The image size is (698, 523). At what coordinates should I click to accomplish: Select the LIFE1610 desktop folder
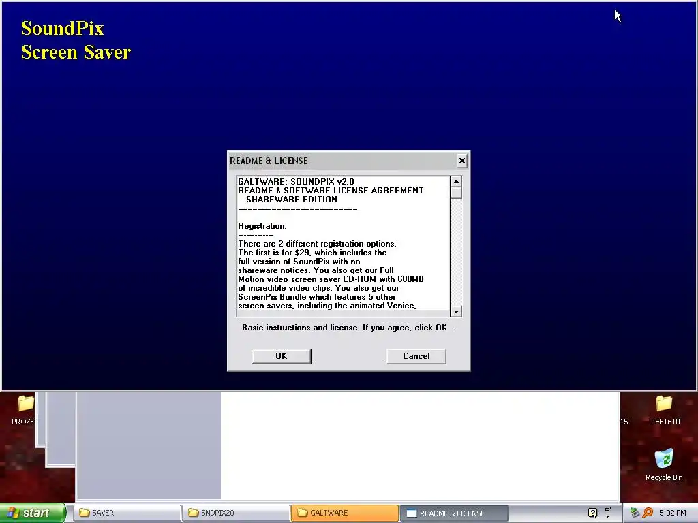pyautogui.click(x=664, y=409)
